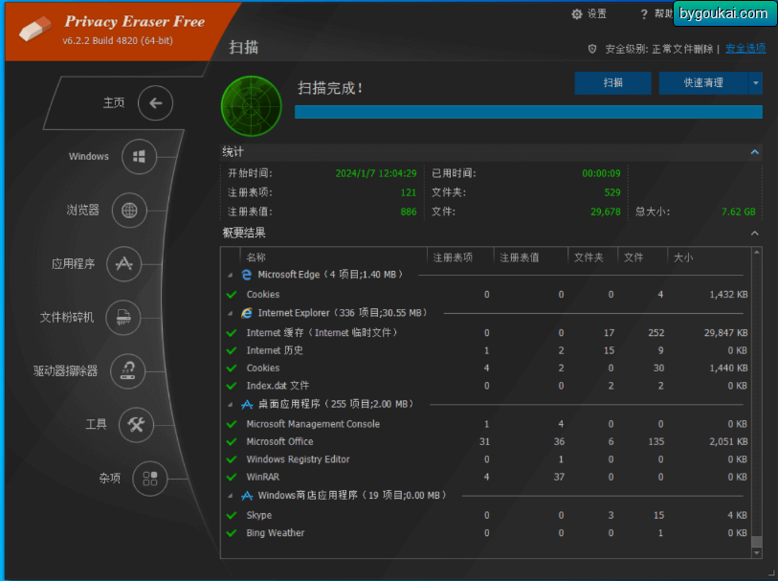Toggle the checkmark for Index.dat 文件
Screen dimensions: 778x581
point(232,386)
